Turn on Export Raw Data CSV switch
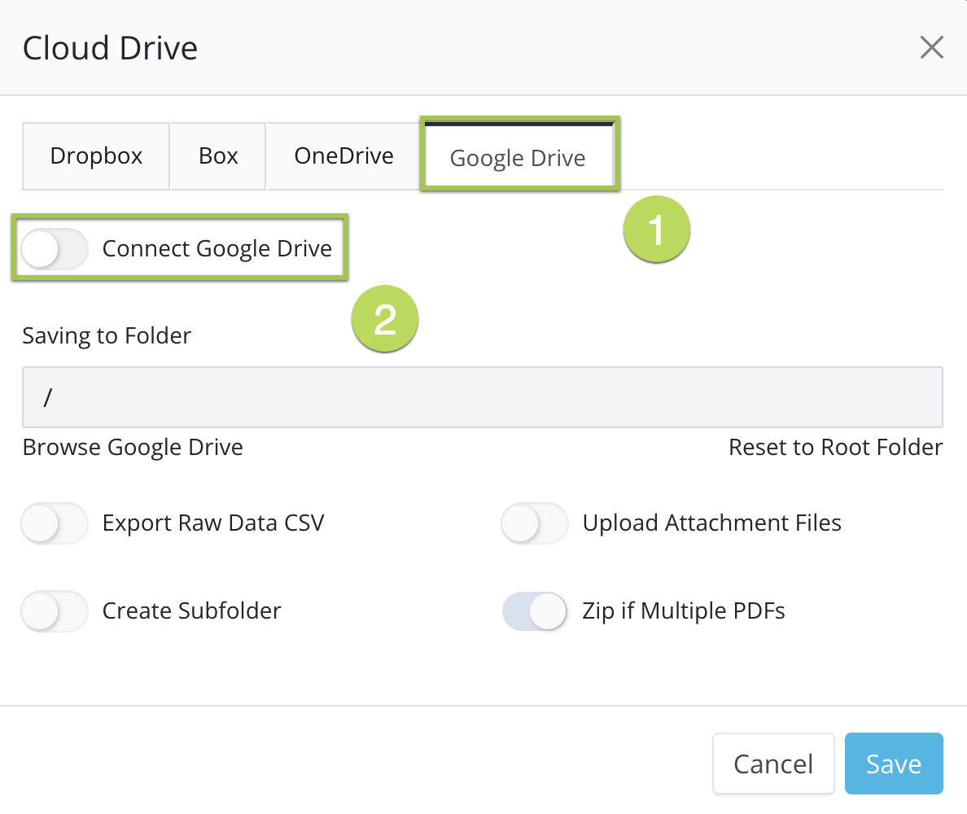This screenshot has height=814, width=967. coord(54,523)
